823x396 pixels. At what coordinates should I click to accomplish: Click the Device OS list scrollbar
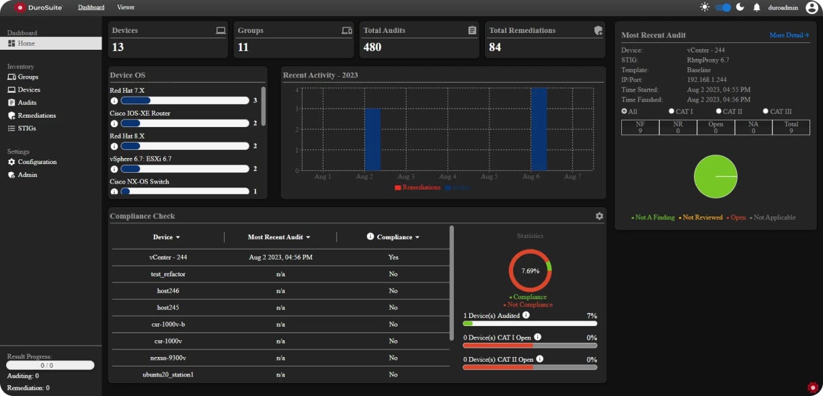point(263,105)
